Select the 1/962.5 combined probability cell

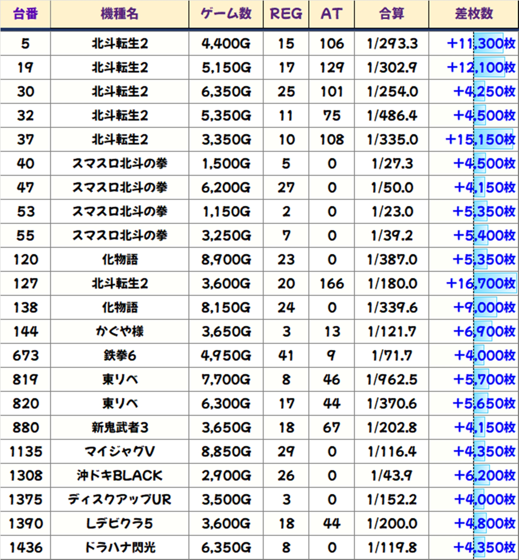[392, 380]
